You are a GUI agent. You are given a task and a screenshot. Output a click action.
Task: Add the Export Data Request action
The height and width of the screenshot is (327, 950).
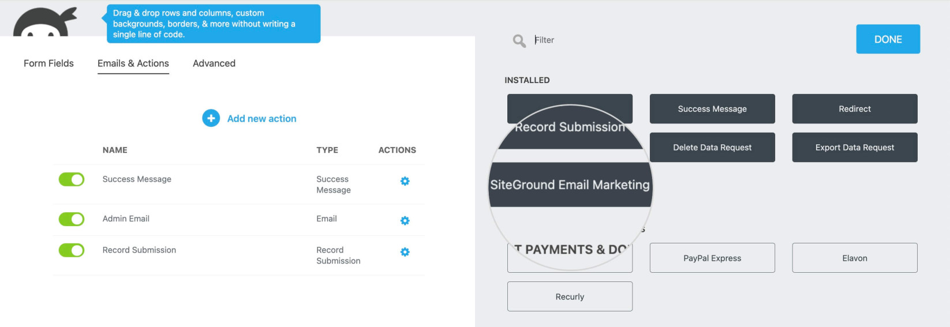click(x=855, y=148)
